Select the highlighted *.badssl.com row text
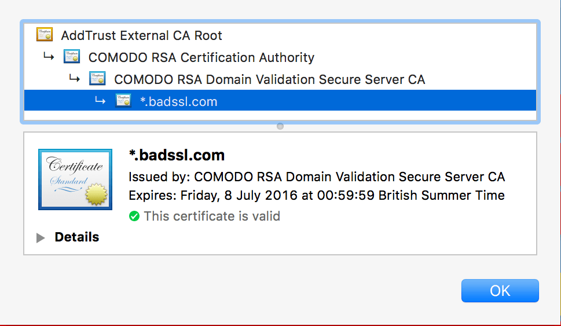The width and height of the screenshot is (561, 326). point(178,102)
